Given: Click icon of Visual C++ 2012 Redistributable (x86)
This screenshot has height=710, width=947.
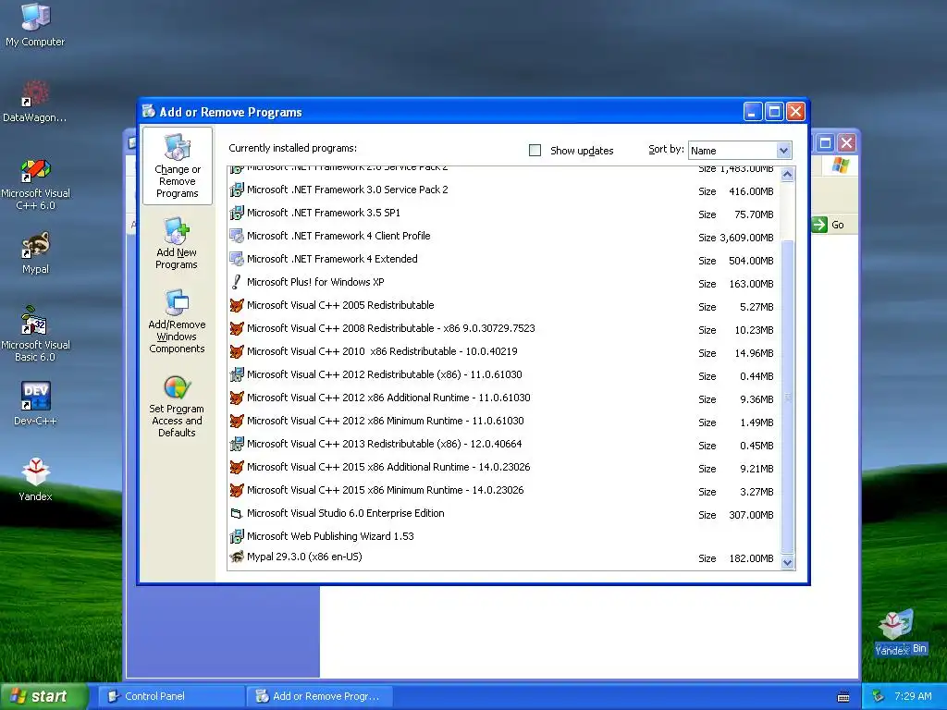Looking at the screenshot, I should click(x=237, y=375).
